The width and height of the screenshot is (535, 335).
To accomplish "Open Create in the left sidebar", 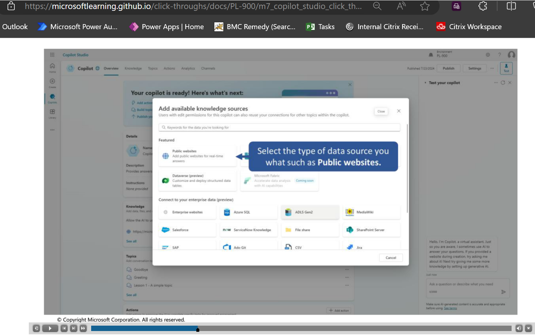I will pos(52,83).
